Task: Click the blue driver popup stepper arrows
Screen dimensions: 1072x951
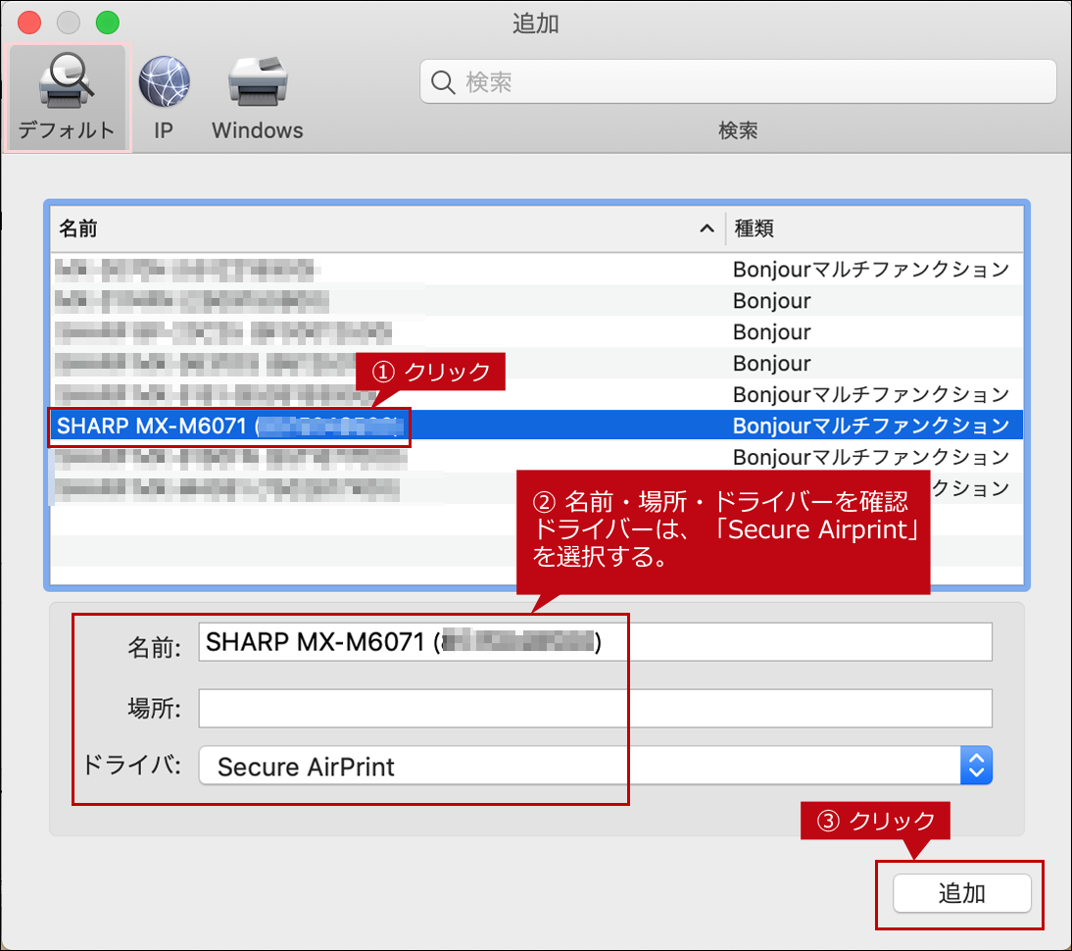Action: coord(976,766)
